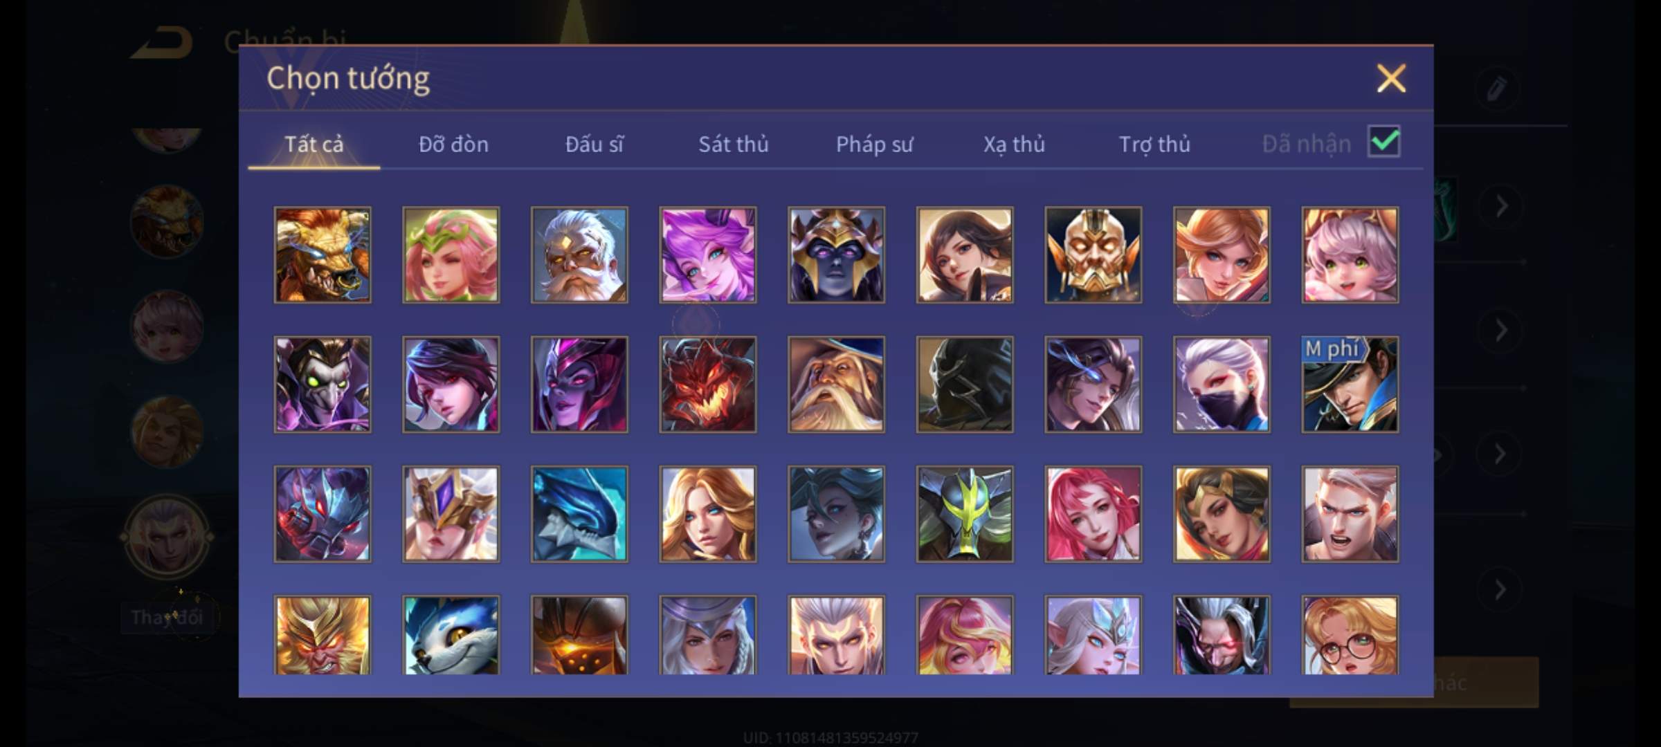This screenshot has width=1661, height=747.
Task: Filter heroes by 'Xạ thủ' tab
Action: point(1014,144)
